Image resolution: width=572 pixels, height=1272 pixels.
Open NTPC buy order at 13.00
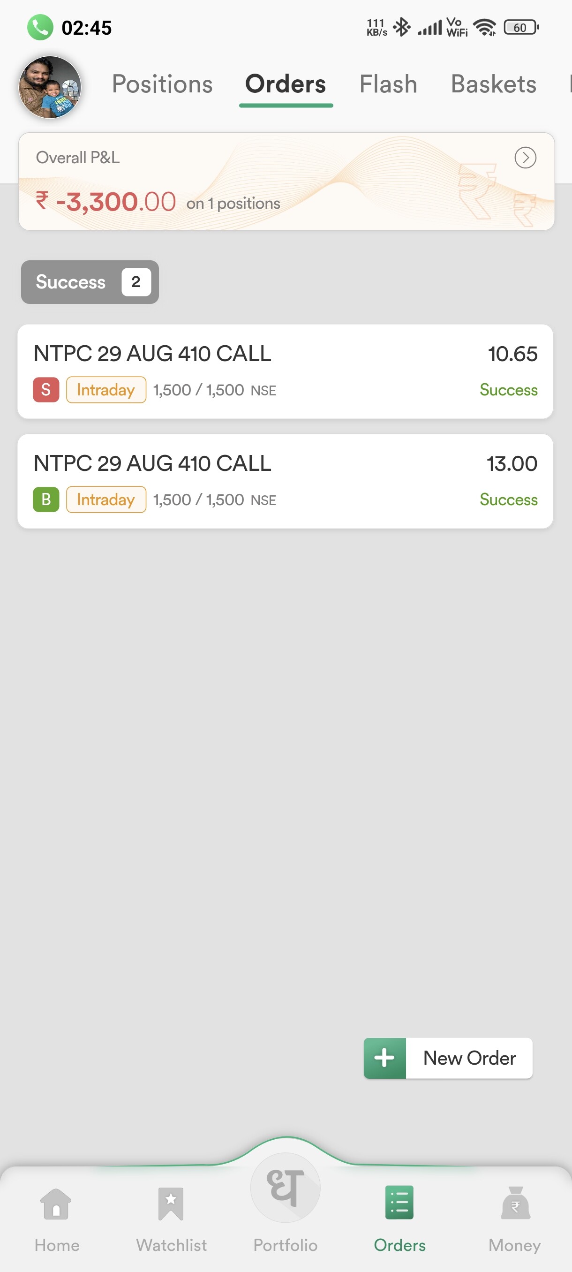click(x=285, y=481)
